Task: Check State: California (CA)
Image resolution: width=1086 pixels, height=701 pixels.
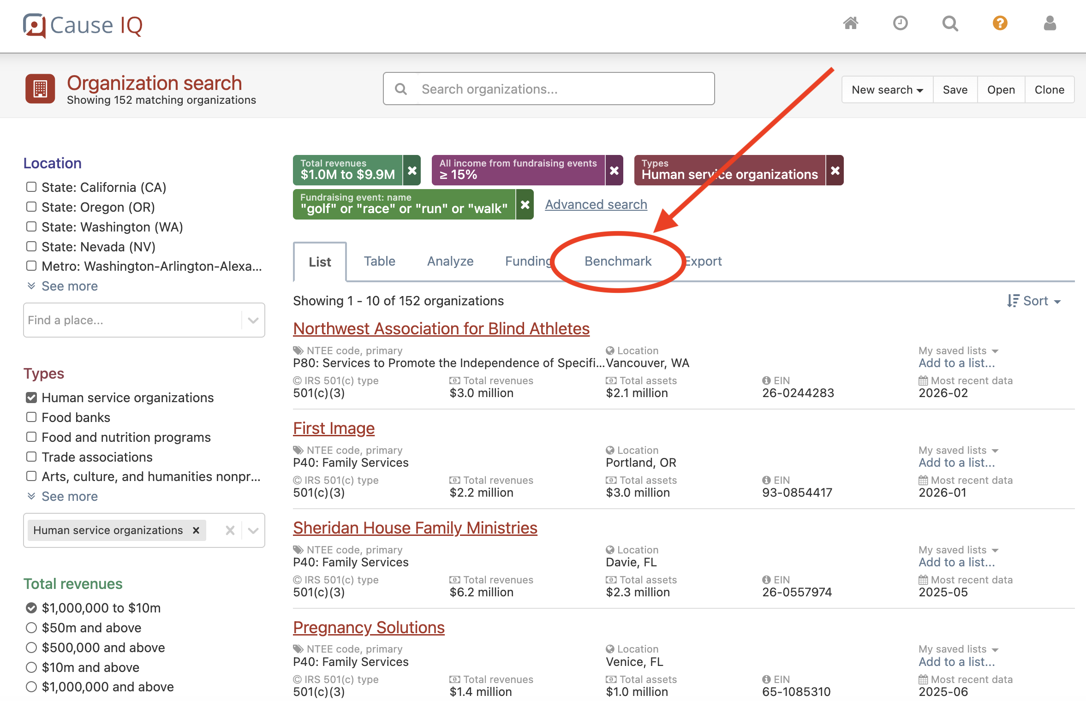Action: pos(31,187)
